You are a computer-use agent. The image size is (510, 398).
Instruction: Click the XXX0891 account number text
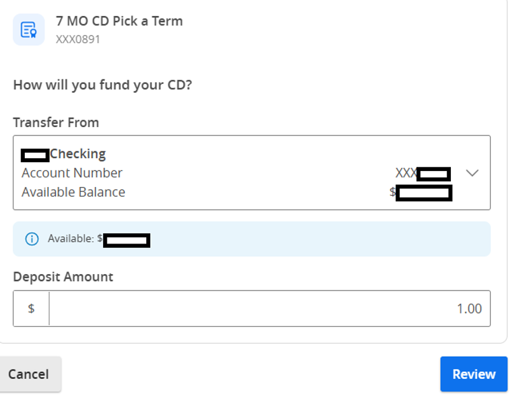(x=78, y=39)
